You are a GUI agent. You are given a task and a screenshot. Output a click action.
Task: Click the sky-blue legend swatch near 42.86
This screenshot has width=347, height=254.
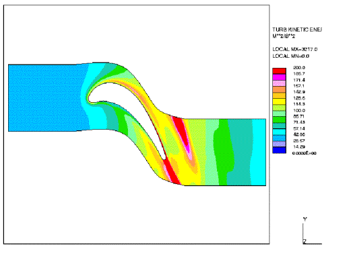[279, 138]
